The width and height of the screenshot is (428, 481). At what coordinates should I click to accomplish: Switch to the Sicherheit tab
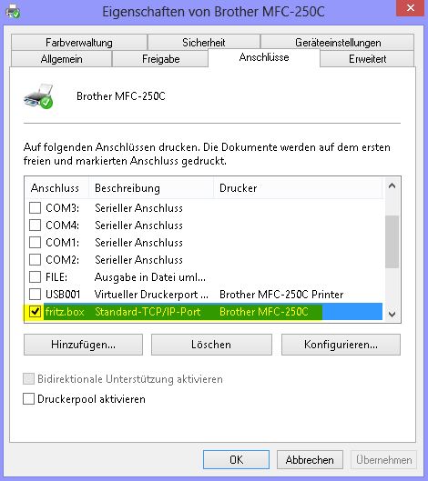click(x=204, y=43)
